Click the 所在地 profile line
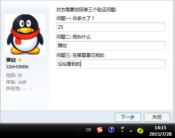The image size is (175, 138). [19, 89]
